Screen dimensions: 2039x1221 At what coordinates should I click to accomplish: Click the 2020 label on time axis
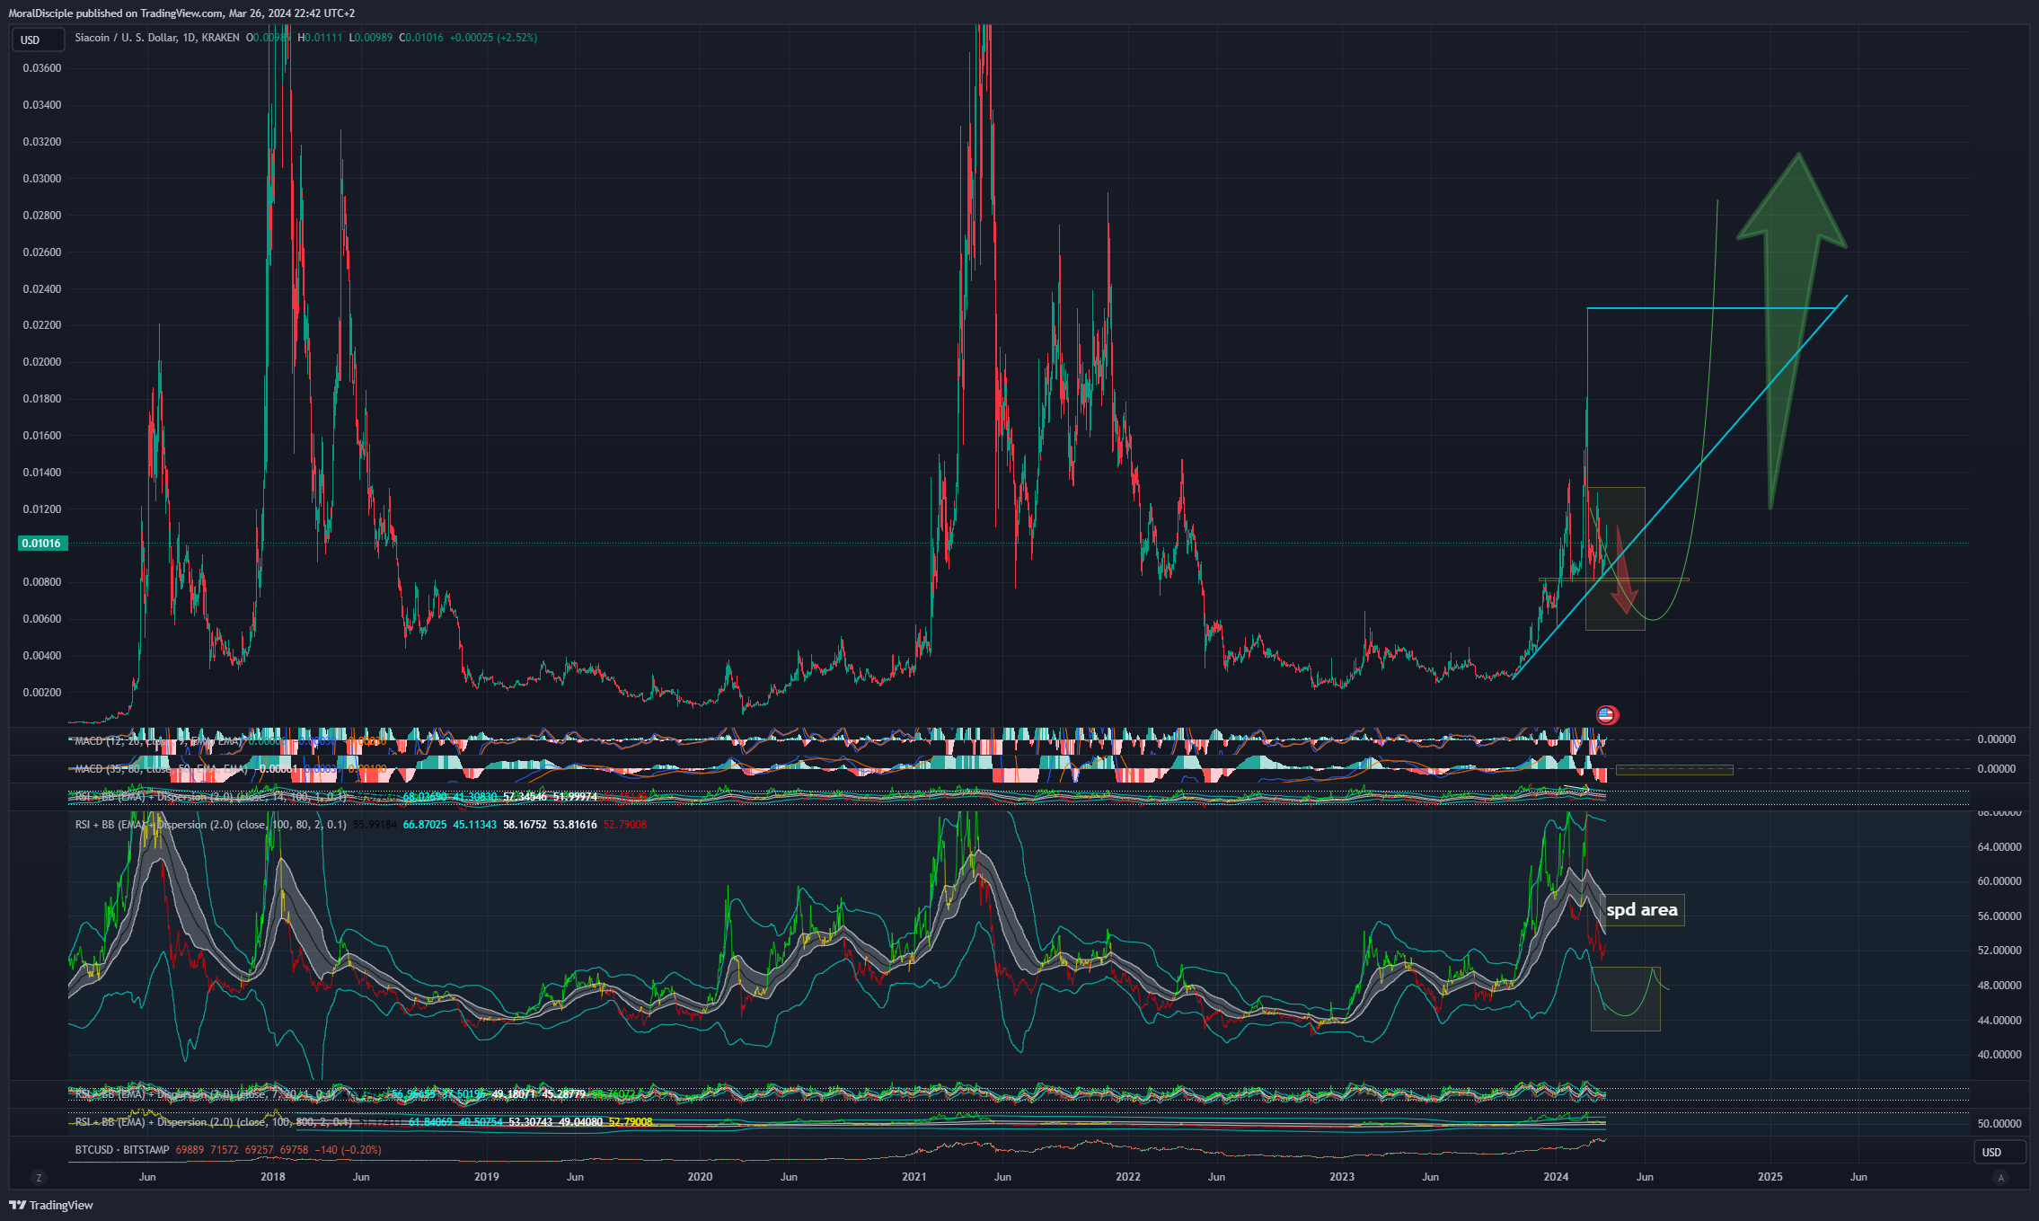tap(700, 1177)
